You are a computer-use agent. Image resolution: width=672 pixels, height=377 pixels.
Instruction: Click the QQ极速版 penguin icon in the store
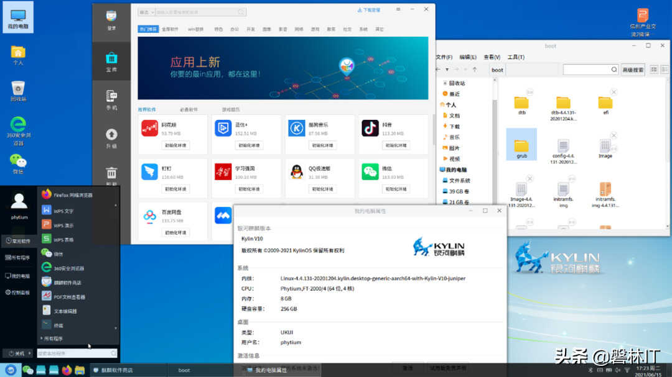297,171
